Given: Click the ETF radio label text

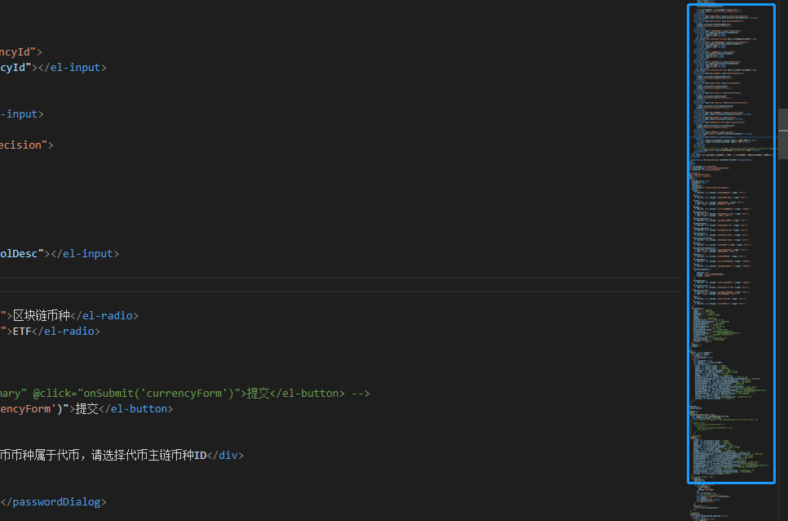Looking at the screenshot, I should (23, 332).
